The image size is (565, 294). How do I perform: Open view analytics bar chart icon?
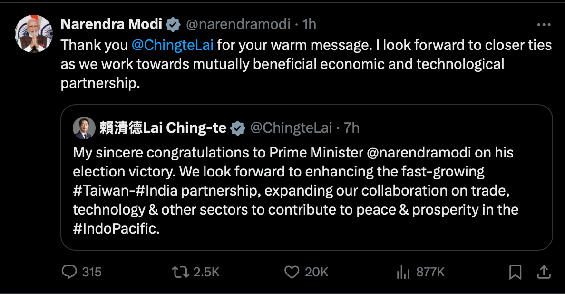(403, 272)
